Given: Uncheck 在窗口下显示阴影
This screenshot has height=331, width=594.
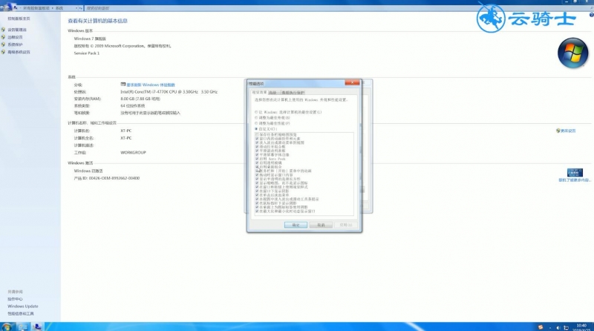Looking at the screenshot, I should pyautogui.click(x=257, y=191).
